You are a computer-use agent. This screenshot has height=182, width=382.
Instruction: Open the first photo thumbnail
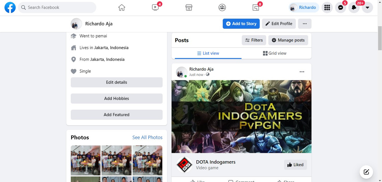(86, 160)
